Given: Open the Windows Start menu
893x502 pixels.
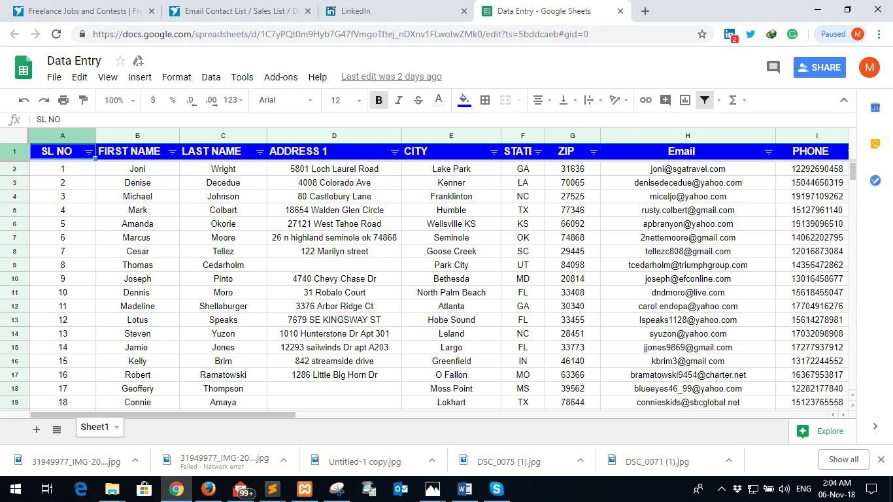Looking at the screenshot, I should click(15, 489).
